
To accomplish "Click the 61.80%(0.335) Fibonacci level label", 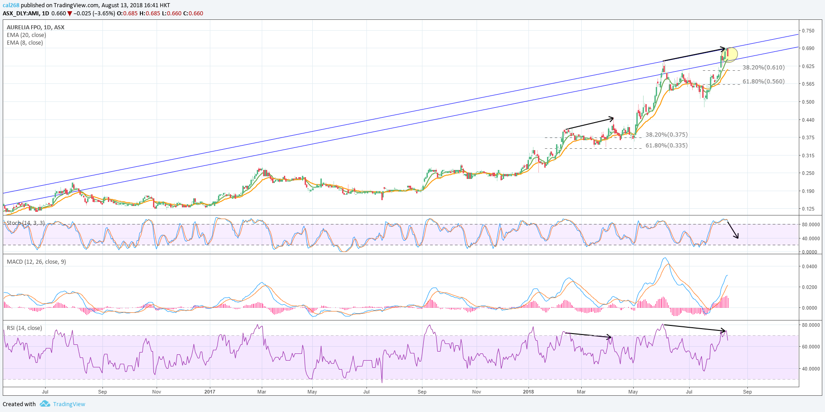I will tap(667, 146).
